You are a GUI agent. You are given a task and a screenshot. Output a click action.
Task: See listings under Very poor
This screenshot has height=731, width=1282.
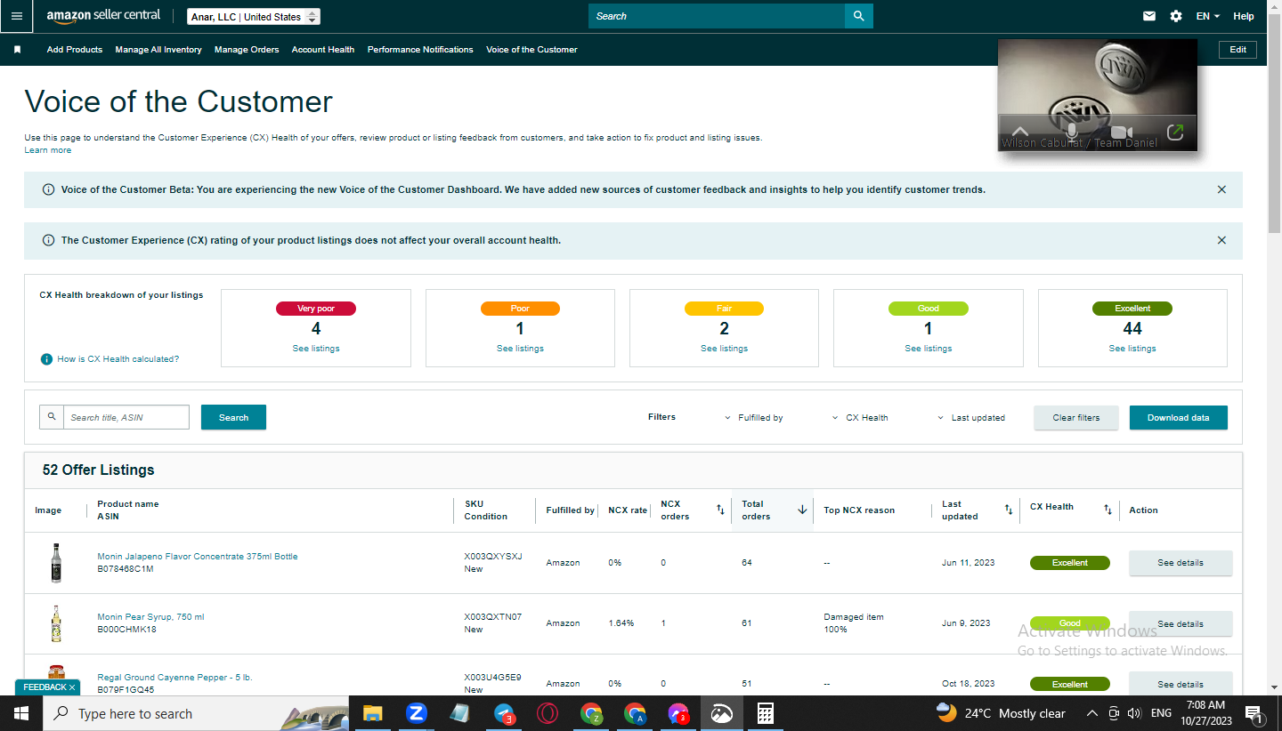click(x=316, y=349)
